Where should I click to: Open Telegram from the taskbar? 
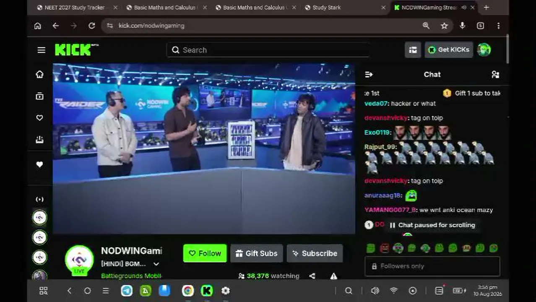(127, 291)
